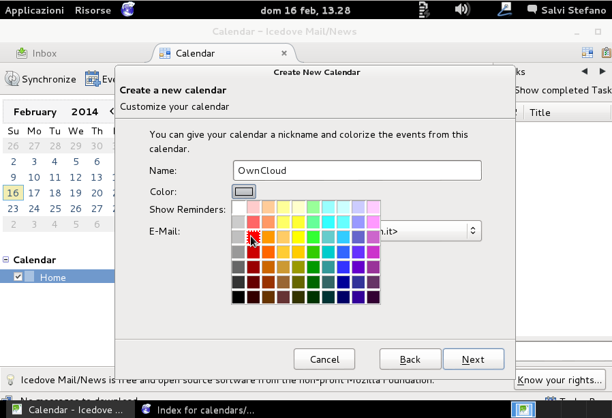
Task: Click the Inbox envelope icon
Action: (23, 53)
